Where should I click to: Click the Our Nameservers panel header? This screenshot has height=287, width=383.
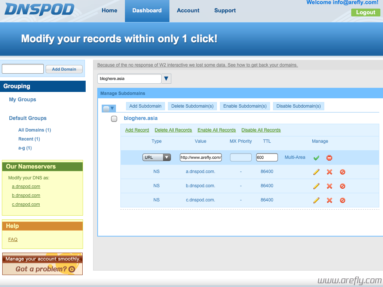43,166
